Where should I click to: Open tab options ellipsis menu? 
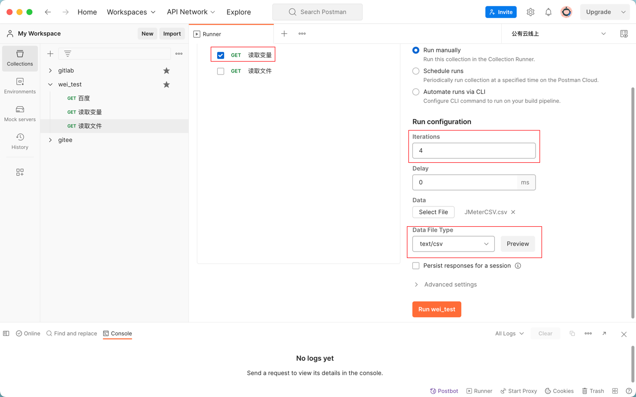point(302,34)
